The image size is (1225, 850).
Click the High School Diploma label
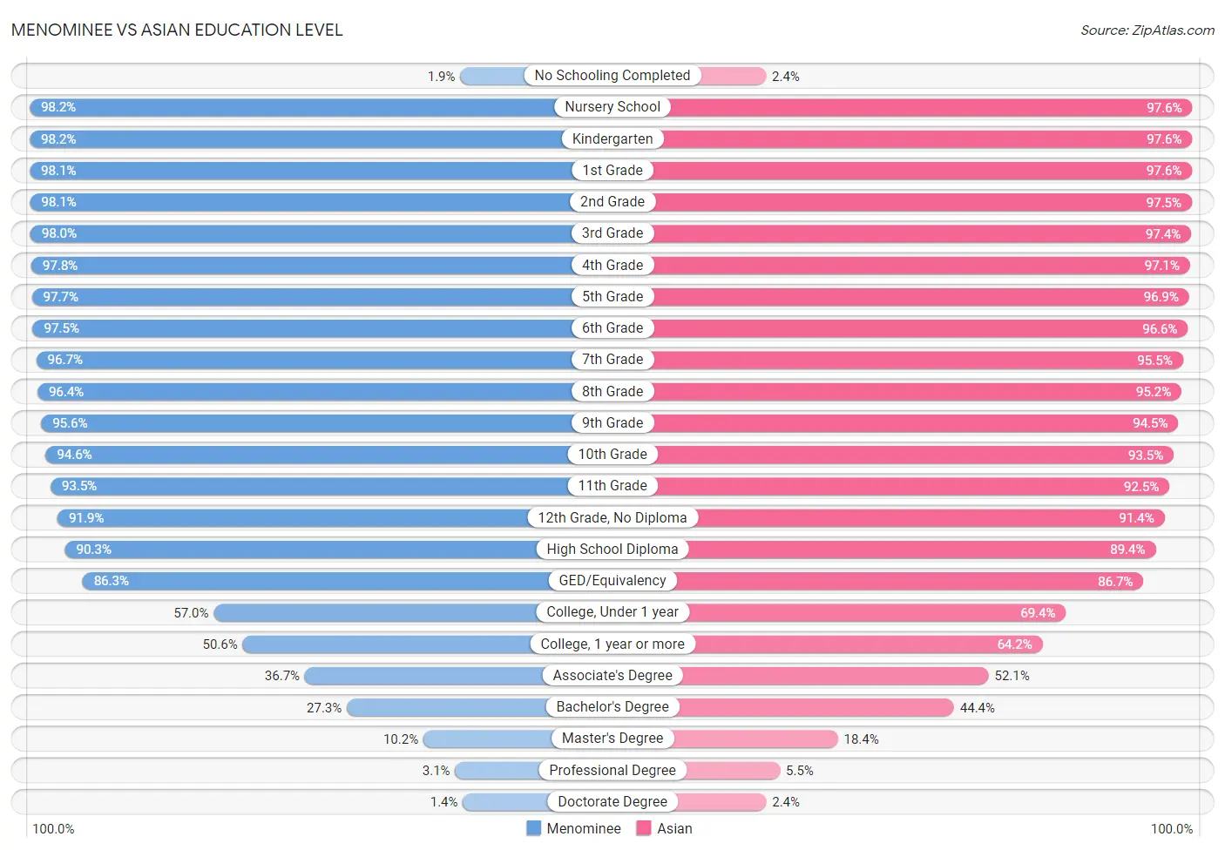click(x=612, y=550)
